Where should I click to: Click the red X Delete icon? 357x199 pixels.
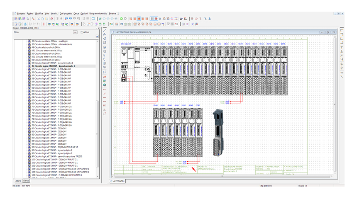point(52,19)
